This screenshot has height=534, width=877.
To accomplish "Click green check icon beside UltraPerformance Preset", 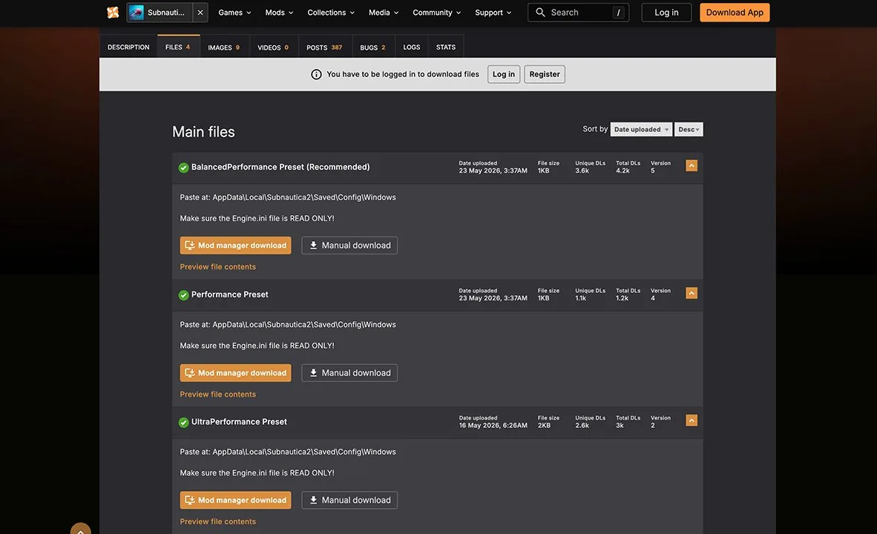I will coord(183,422).
